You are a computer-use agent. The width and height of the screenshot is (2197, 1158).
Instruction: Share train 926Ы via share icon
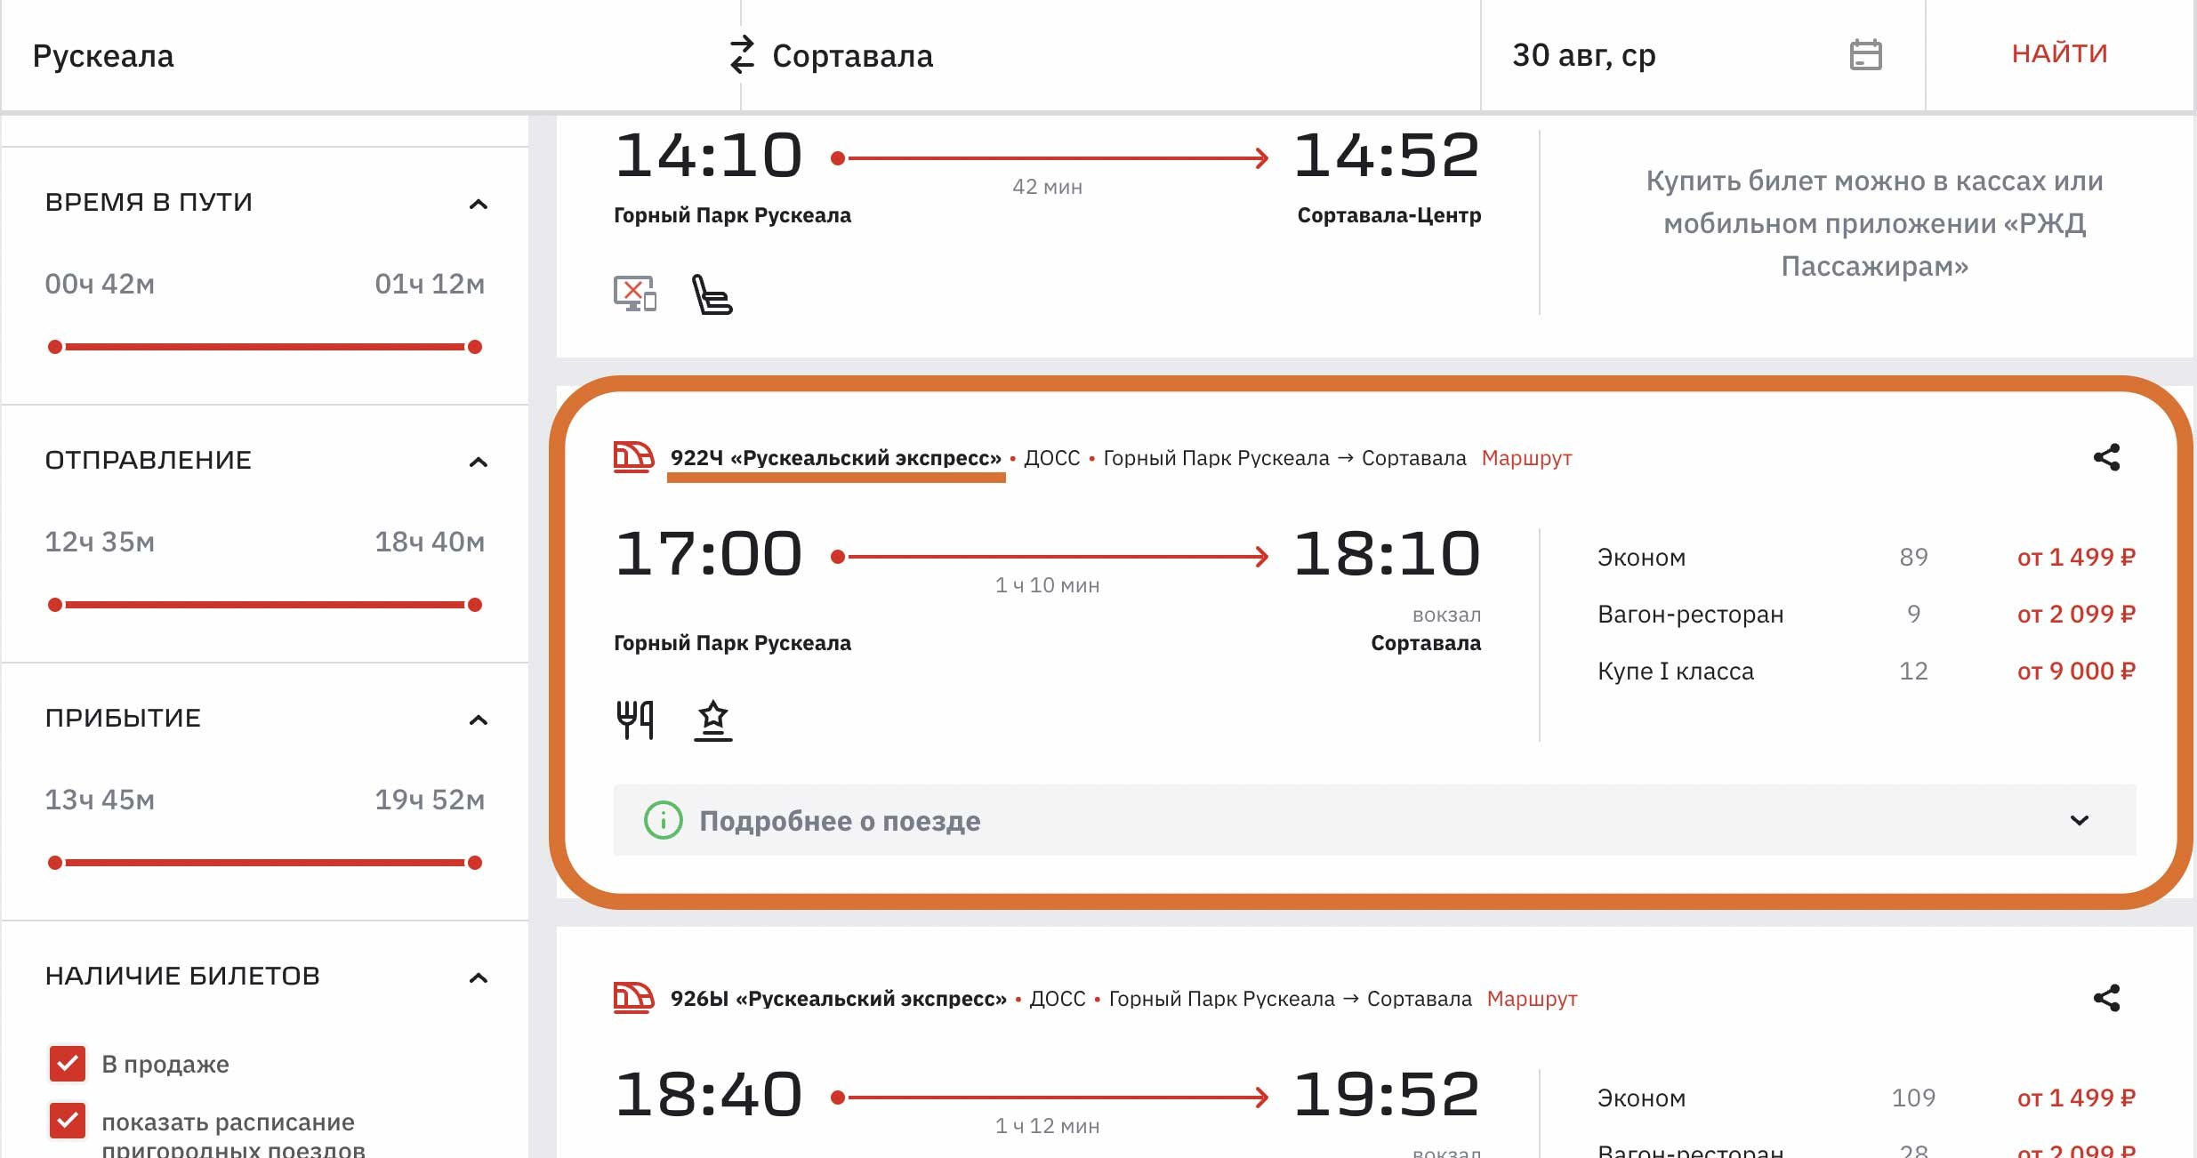tap(2105, 998)
